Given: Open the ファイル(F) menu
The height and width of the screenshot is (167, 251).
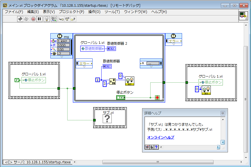Looking at the screenshot, I should (x=14, y=12).
